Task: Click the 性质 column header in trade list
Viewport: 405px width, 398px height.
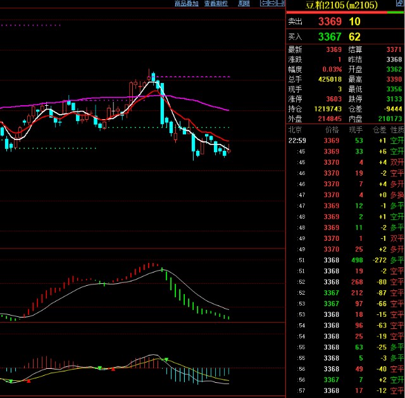Action: 397,129
